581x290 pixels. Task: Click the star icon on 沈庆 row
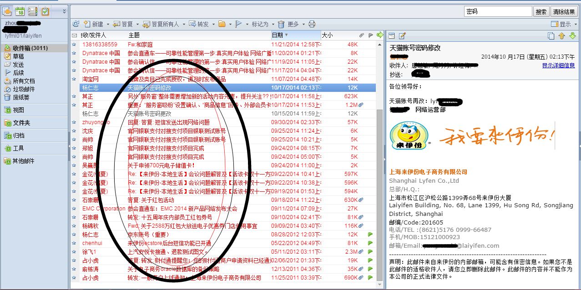(x=74, y=131)
